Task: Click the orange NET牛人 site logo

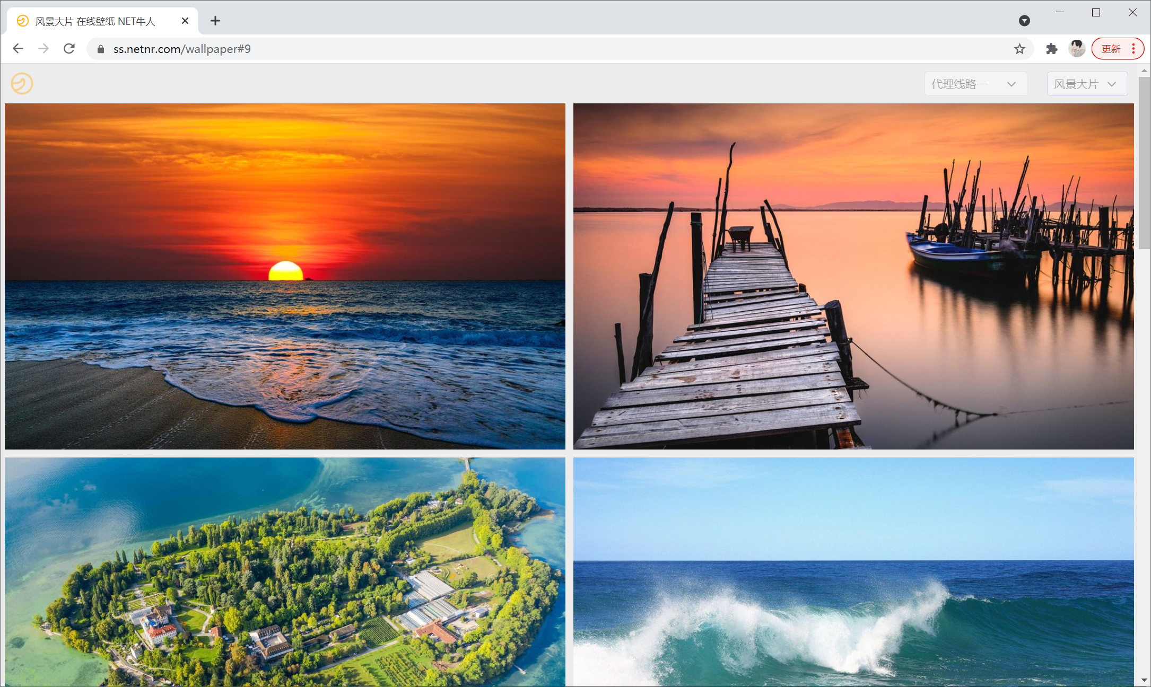Action: [22, 83]
